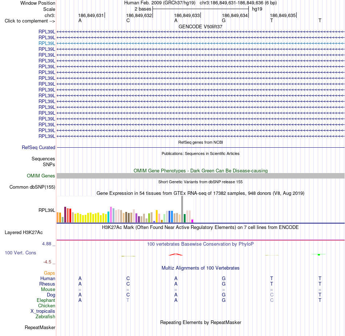Click the 100 Vert. Cons track label
Viewport: 345px width, 336px height.
coord(20,253)
